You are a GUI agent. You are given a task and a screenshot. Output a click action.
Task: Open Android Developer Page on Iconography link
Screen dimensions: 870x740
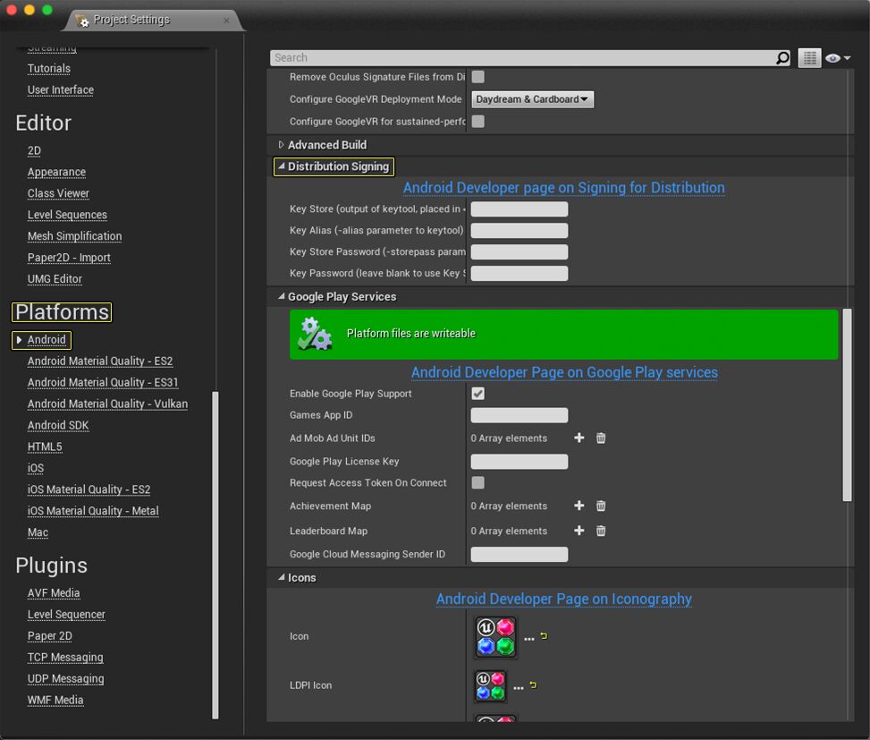[x=563, y=600]
